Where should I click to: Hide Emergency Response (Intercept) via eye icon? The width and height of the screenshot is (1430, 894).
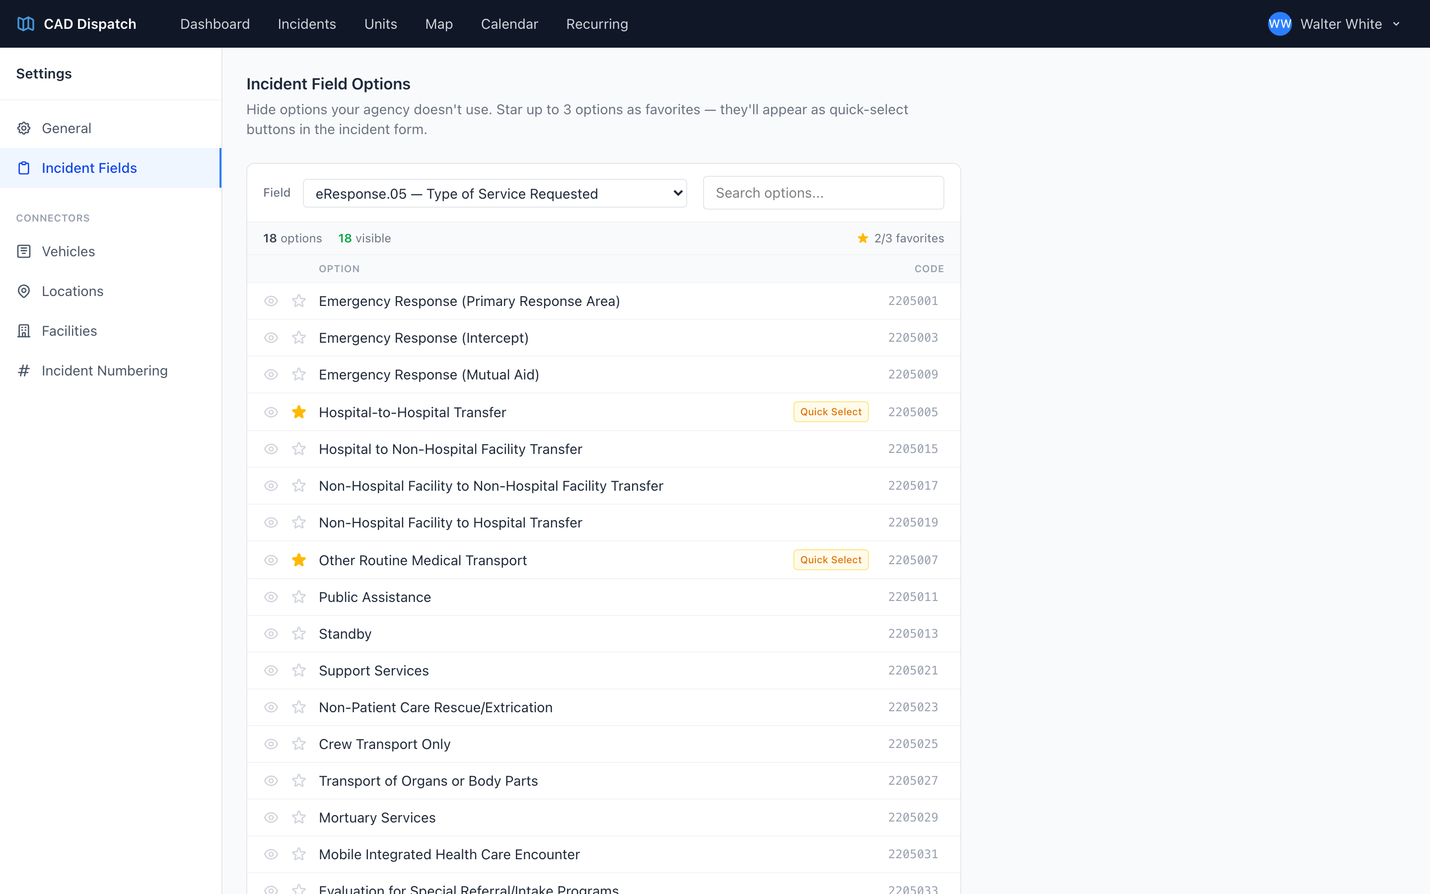click(271, 338)
